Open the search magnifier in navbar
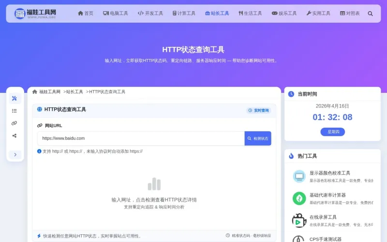The image size is (387, 242). [370, 14]
